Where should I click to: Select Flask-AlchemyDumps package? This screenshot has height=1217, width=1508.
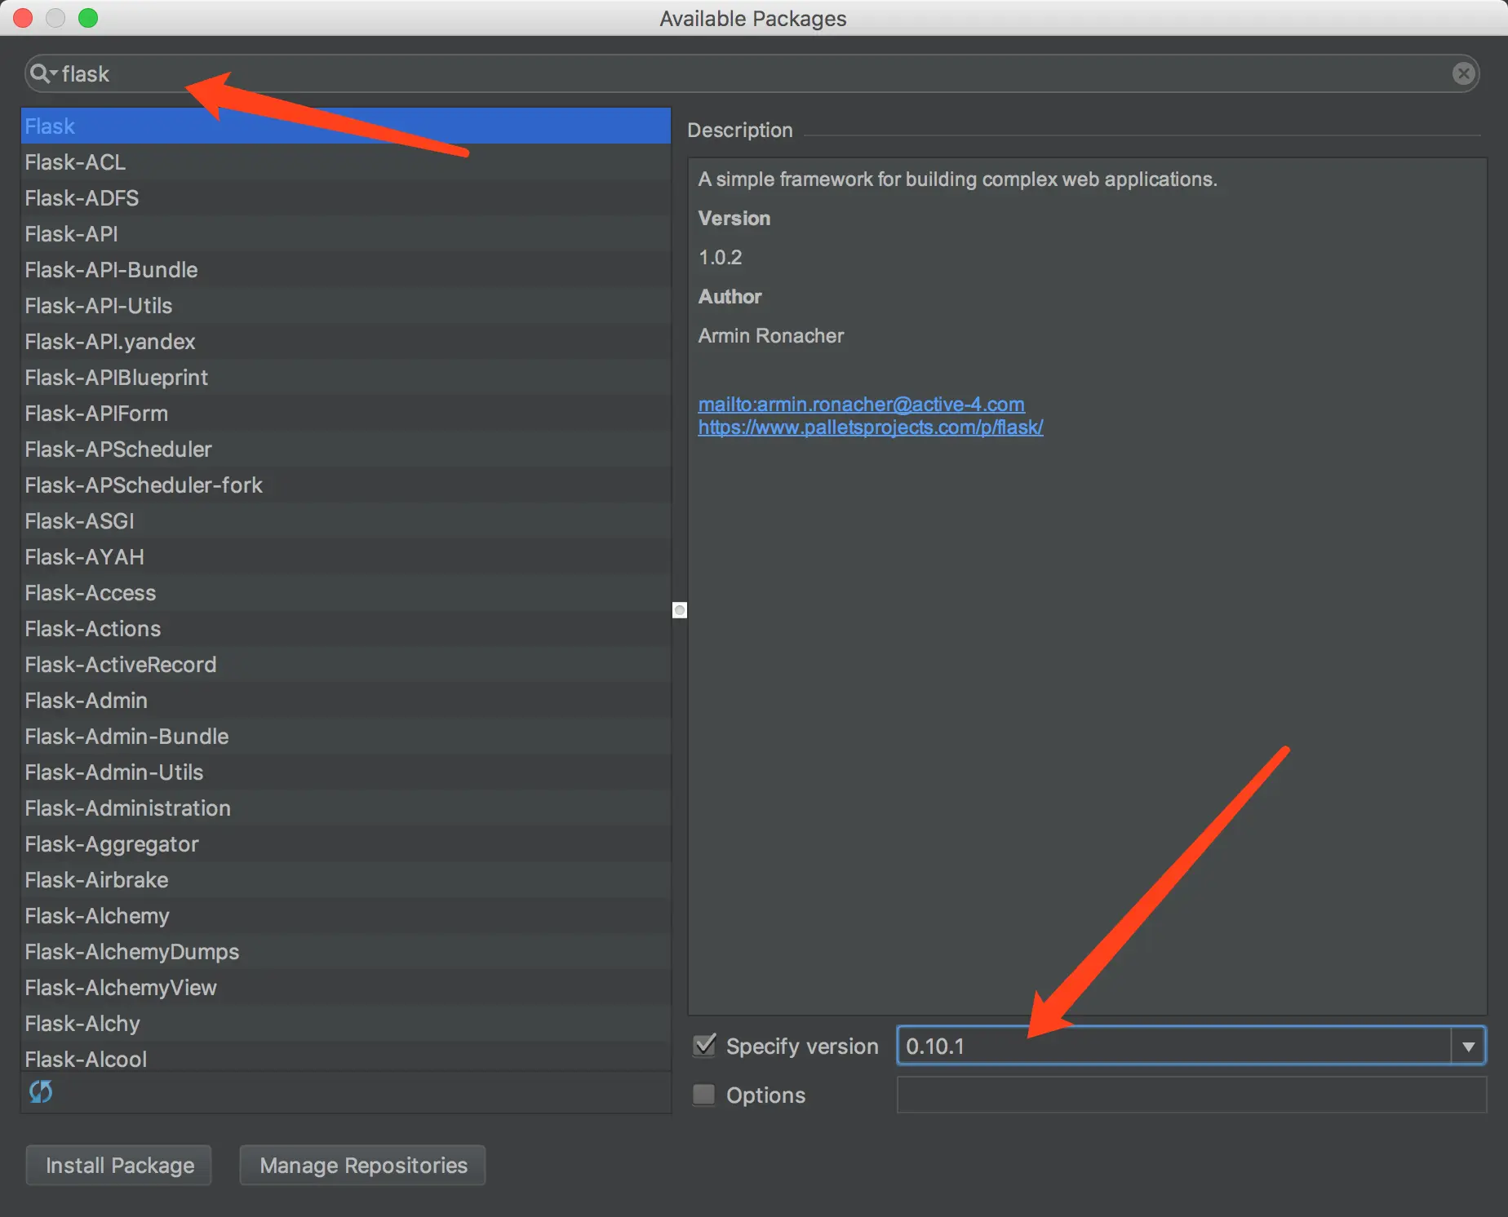point(346,952)
